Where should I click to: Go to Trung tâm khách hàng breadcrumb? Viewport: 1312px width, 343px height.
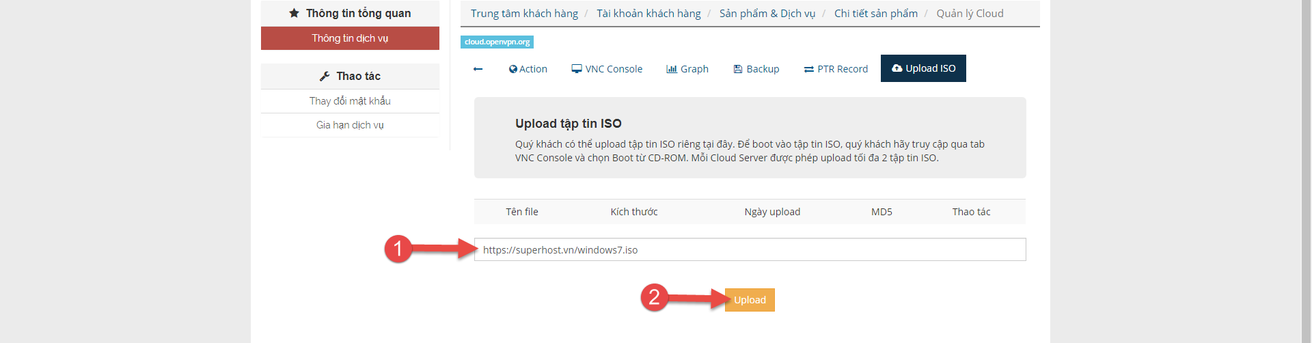point(524,14)
